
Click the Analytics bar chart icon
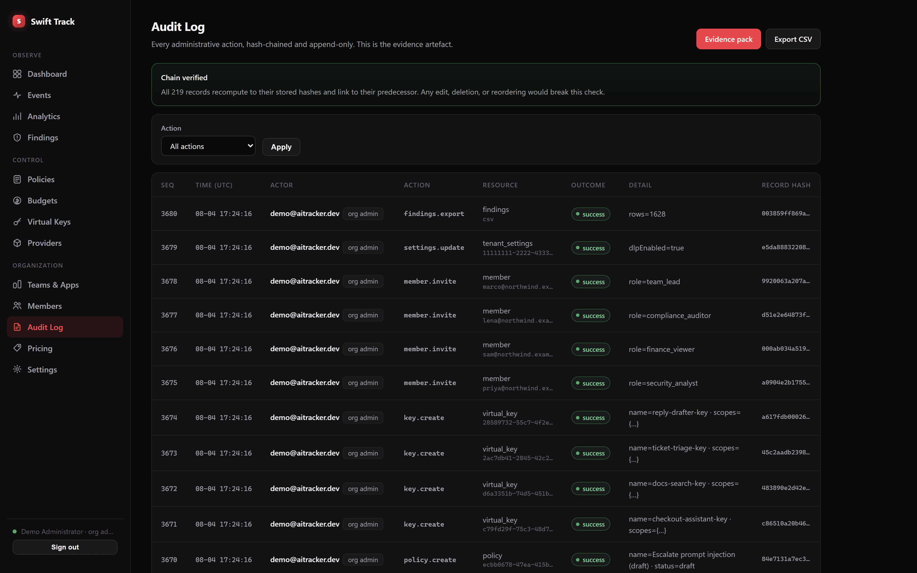[17, 116]
